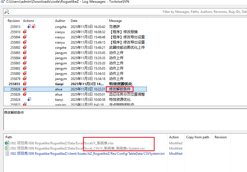Click the deleted action icon for revision 255913
The image size is (247, 172).
coord(33,27)
